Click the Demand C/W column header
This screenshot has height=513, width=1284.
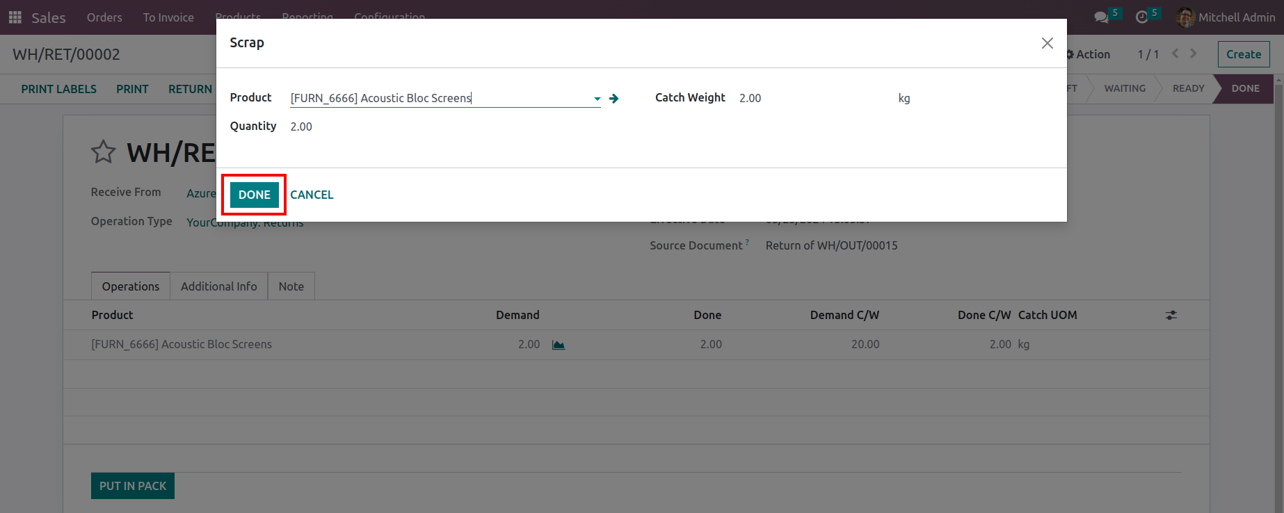(844, 315)
